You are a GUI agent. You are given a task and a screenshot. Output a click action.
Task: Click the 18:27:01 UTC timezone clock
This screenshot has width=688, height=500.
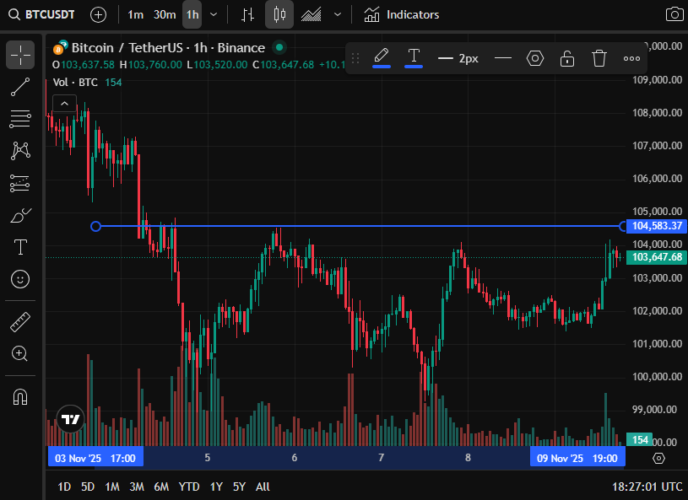coord(647,487)
